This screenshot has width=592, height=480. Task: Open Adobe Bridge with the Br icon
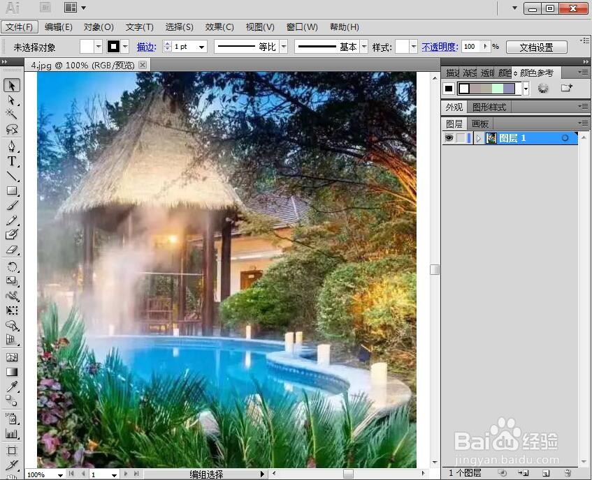click(45, 8)
